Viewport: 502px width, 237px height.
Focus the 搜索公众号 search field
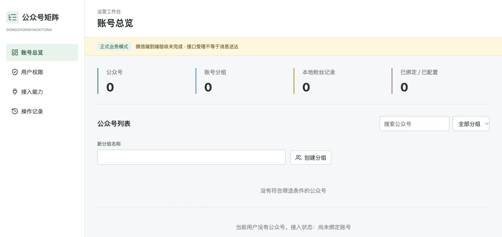[x=414, y=124]
